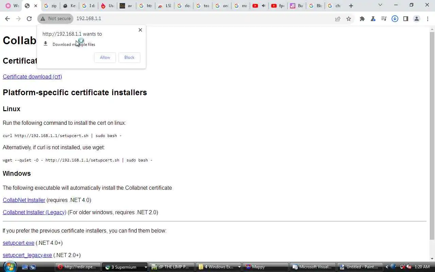This screenshot has height=272, width=435.
Task: Click the Show Desktop quick launch icon
Action: [x=24, y=267]
